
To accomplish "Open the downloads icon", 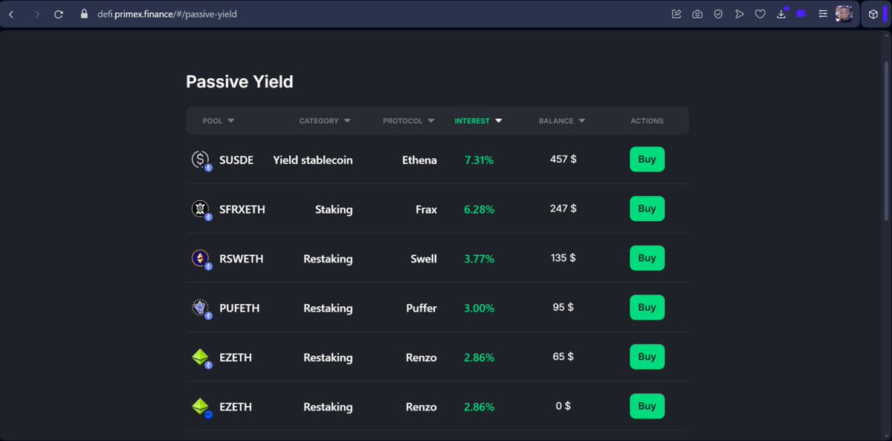I will (x=781, y=13).
